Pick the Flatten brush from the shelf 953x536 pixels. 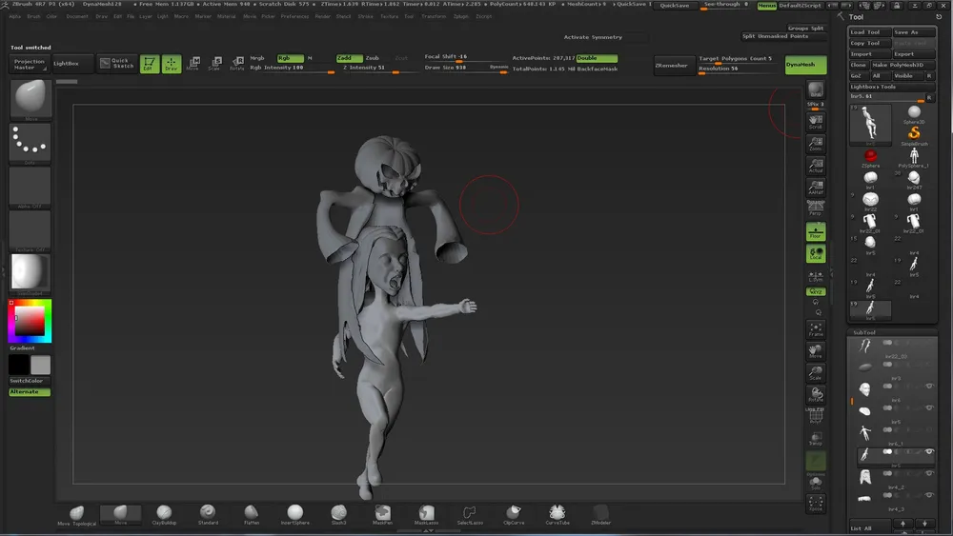pyautogui.click(x=252, y=514)
